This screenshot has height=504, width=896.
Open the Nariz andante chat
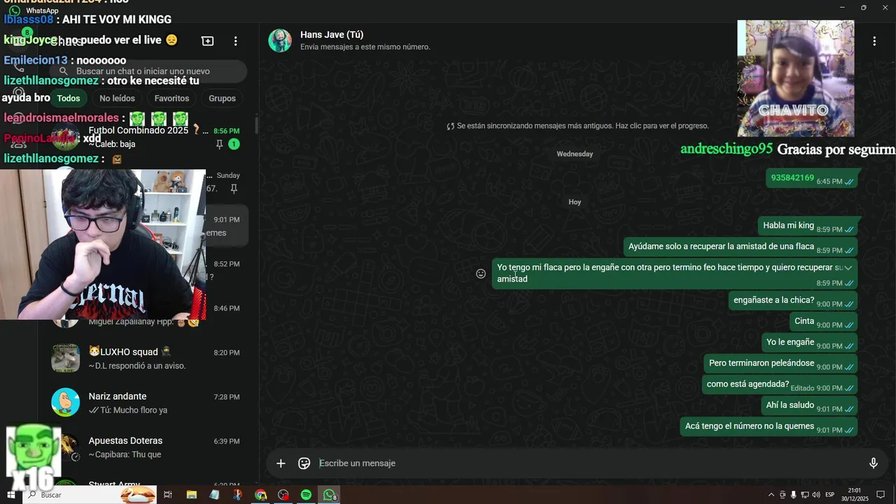(x=147, y=402)
